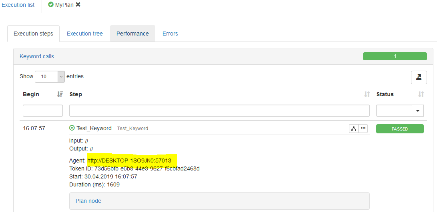Viewport: 437px width, 212px height.
Task: Open the three-dots more options for Test_Keyword
Action: pos(363,129)
